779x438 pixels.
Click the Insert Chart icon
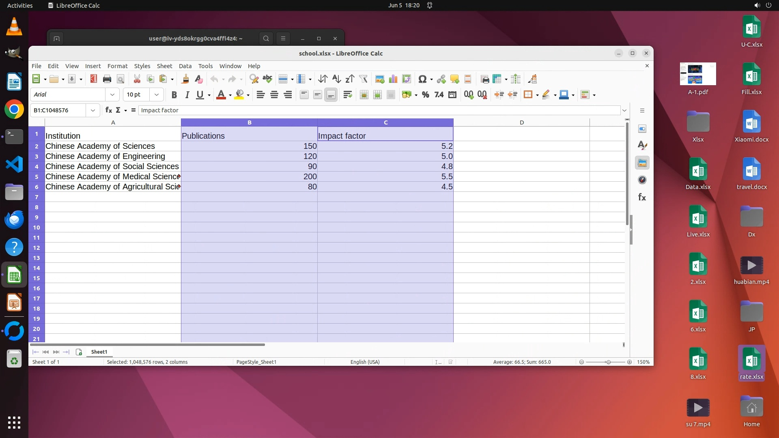393,79
